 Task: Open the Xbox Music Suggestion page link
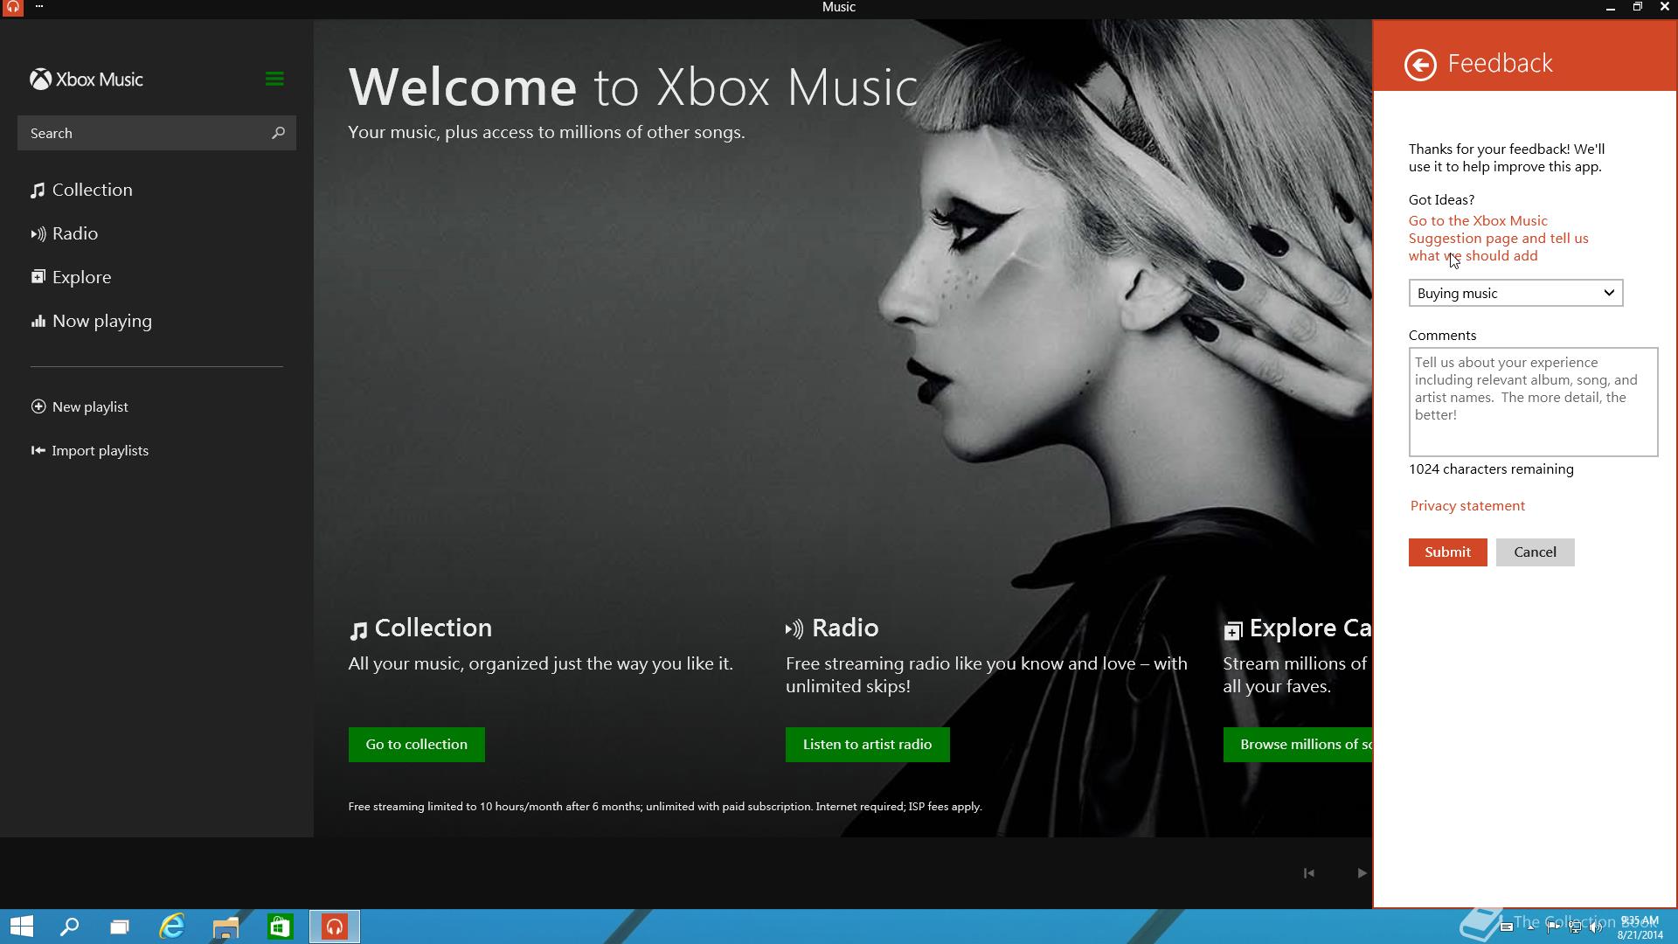click(x=1498, y=238)
